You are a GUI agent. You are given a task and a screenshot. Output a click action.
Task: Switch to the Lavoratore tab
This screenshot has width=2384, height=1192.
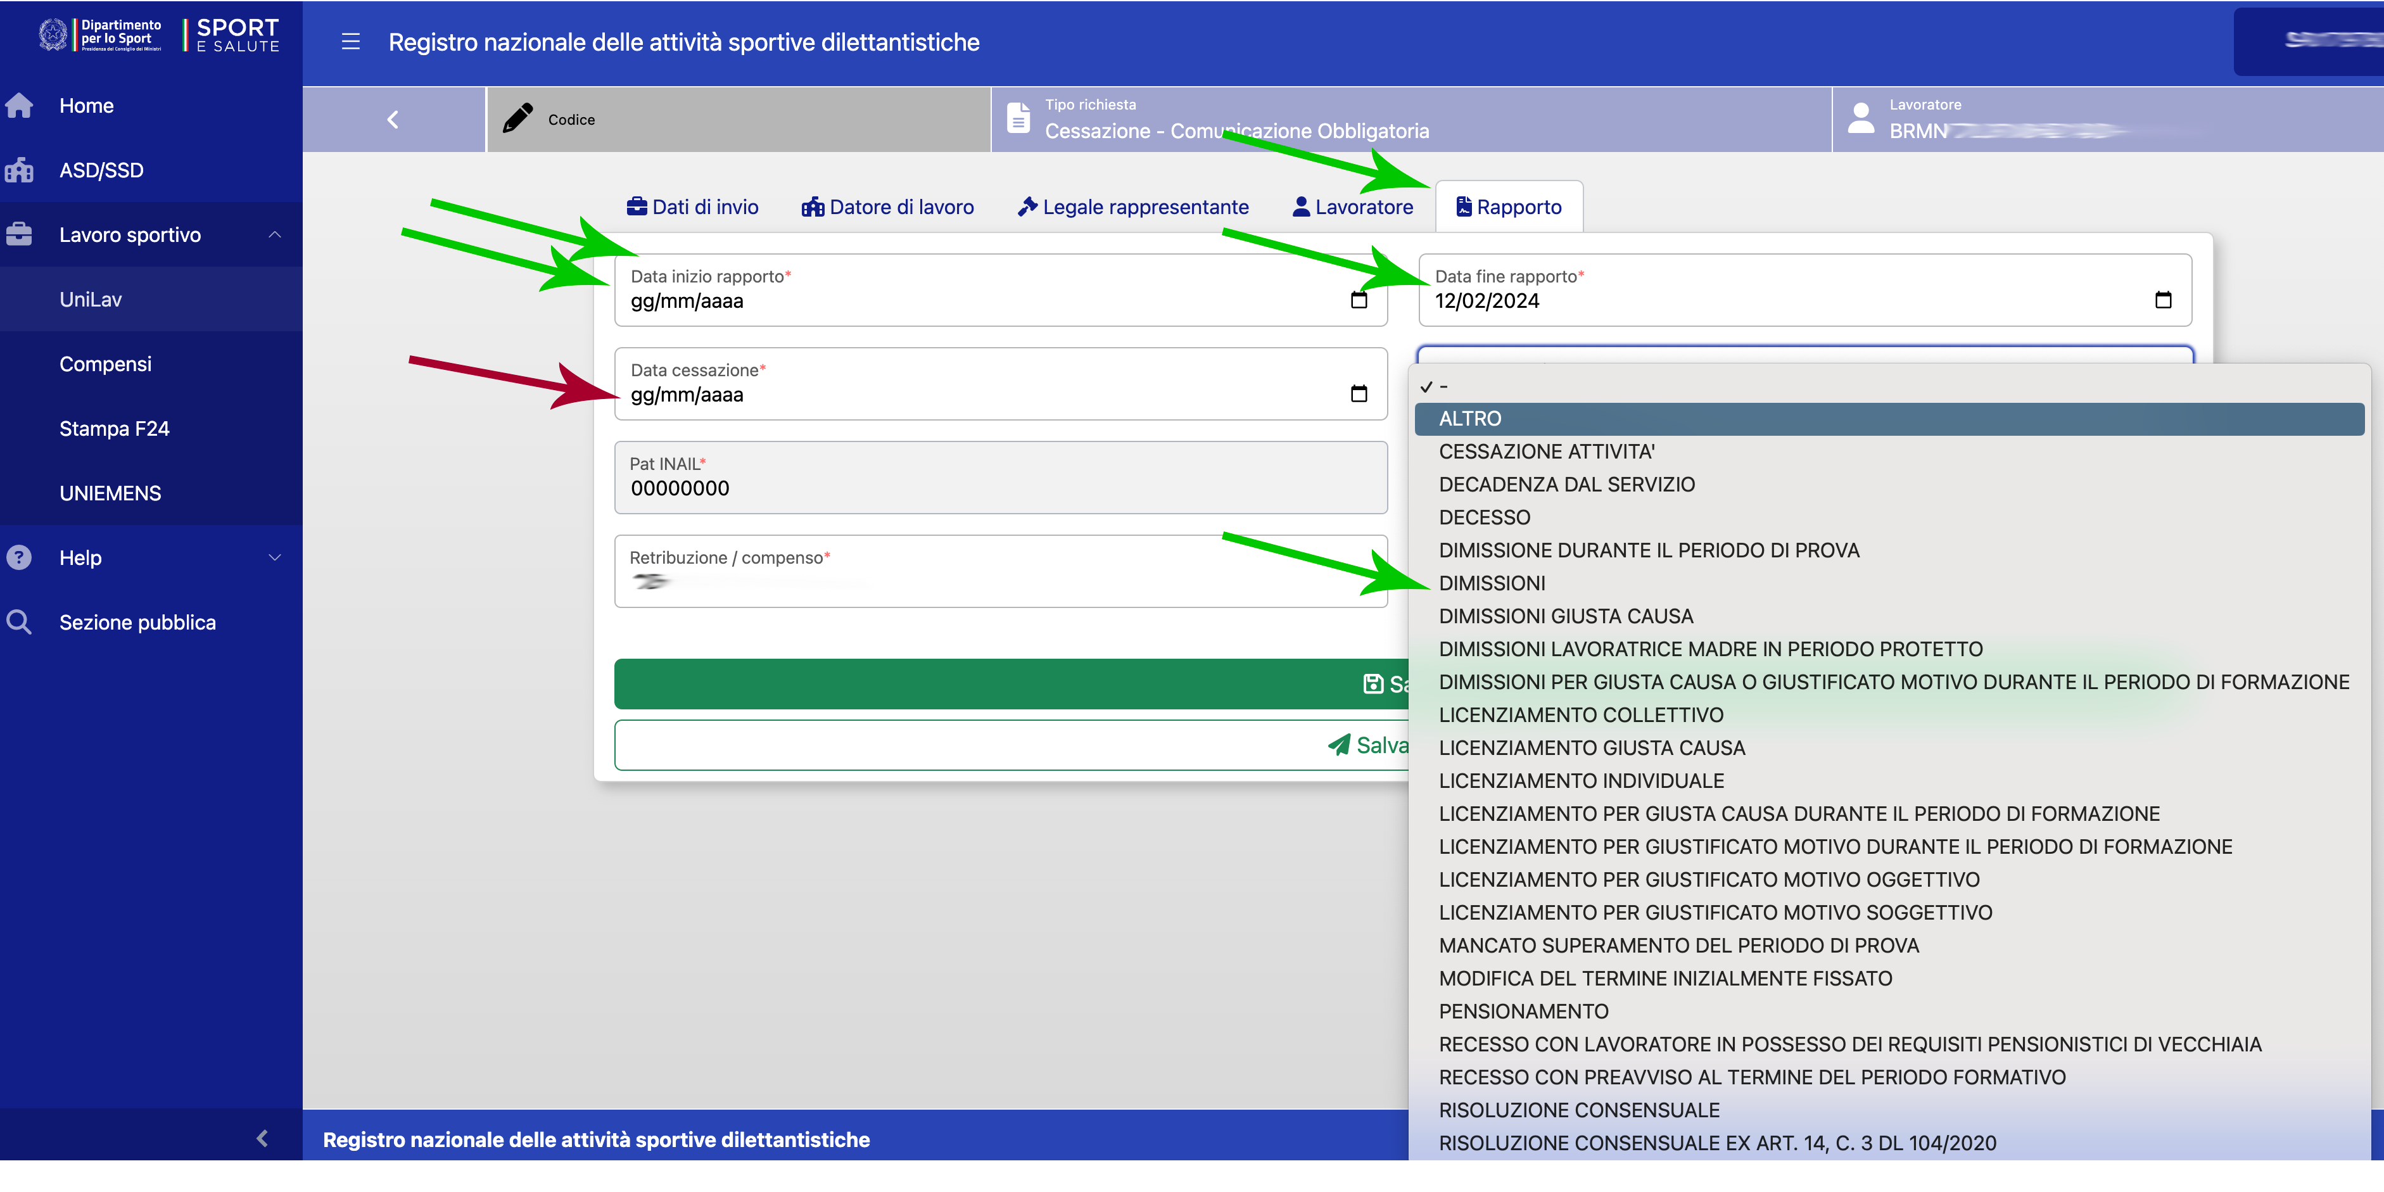coord(1353,207)
